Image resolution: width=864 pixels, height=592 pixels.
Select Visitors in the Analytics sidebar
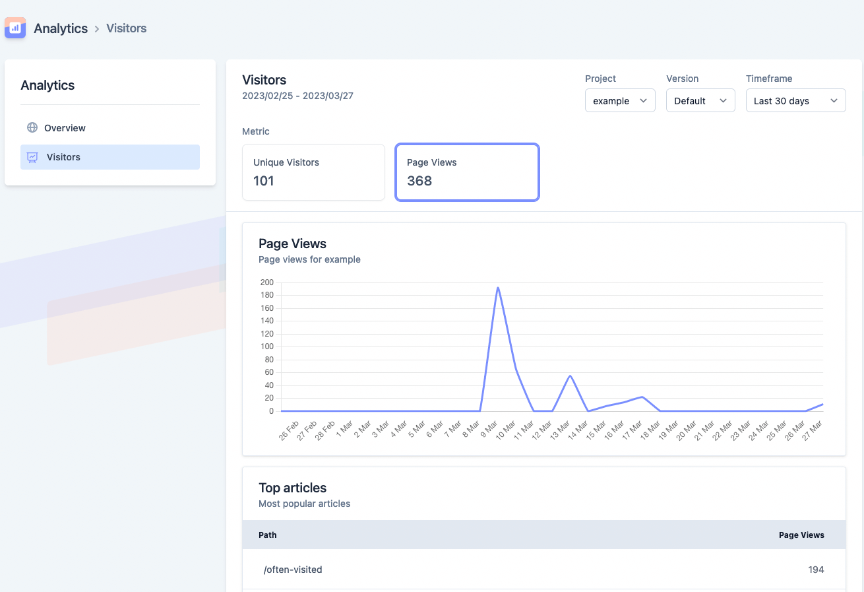tap(62, 157)
